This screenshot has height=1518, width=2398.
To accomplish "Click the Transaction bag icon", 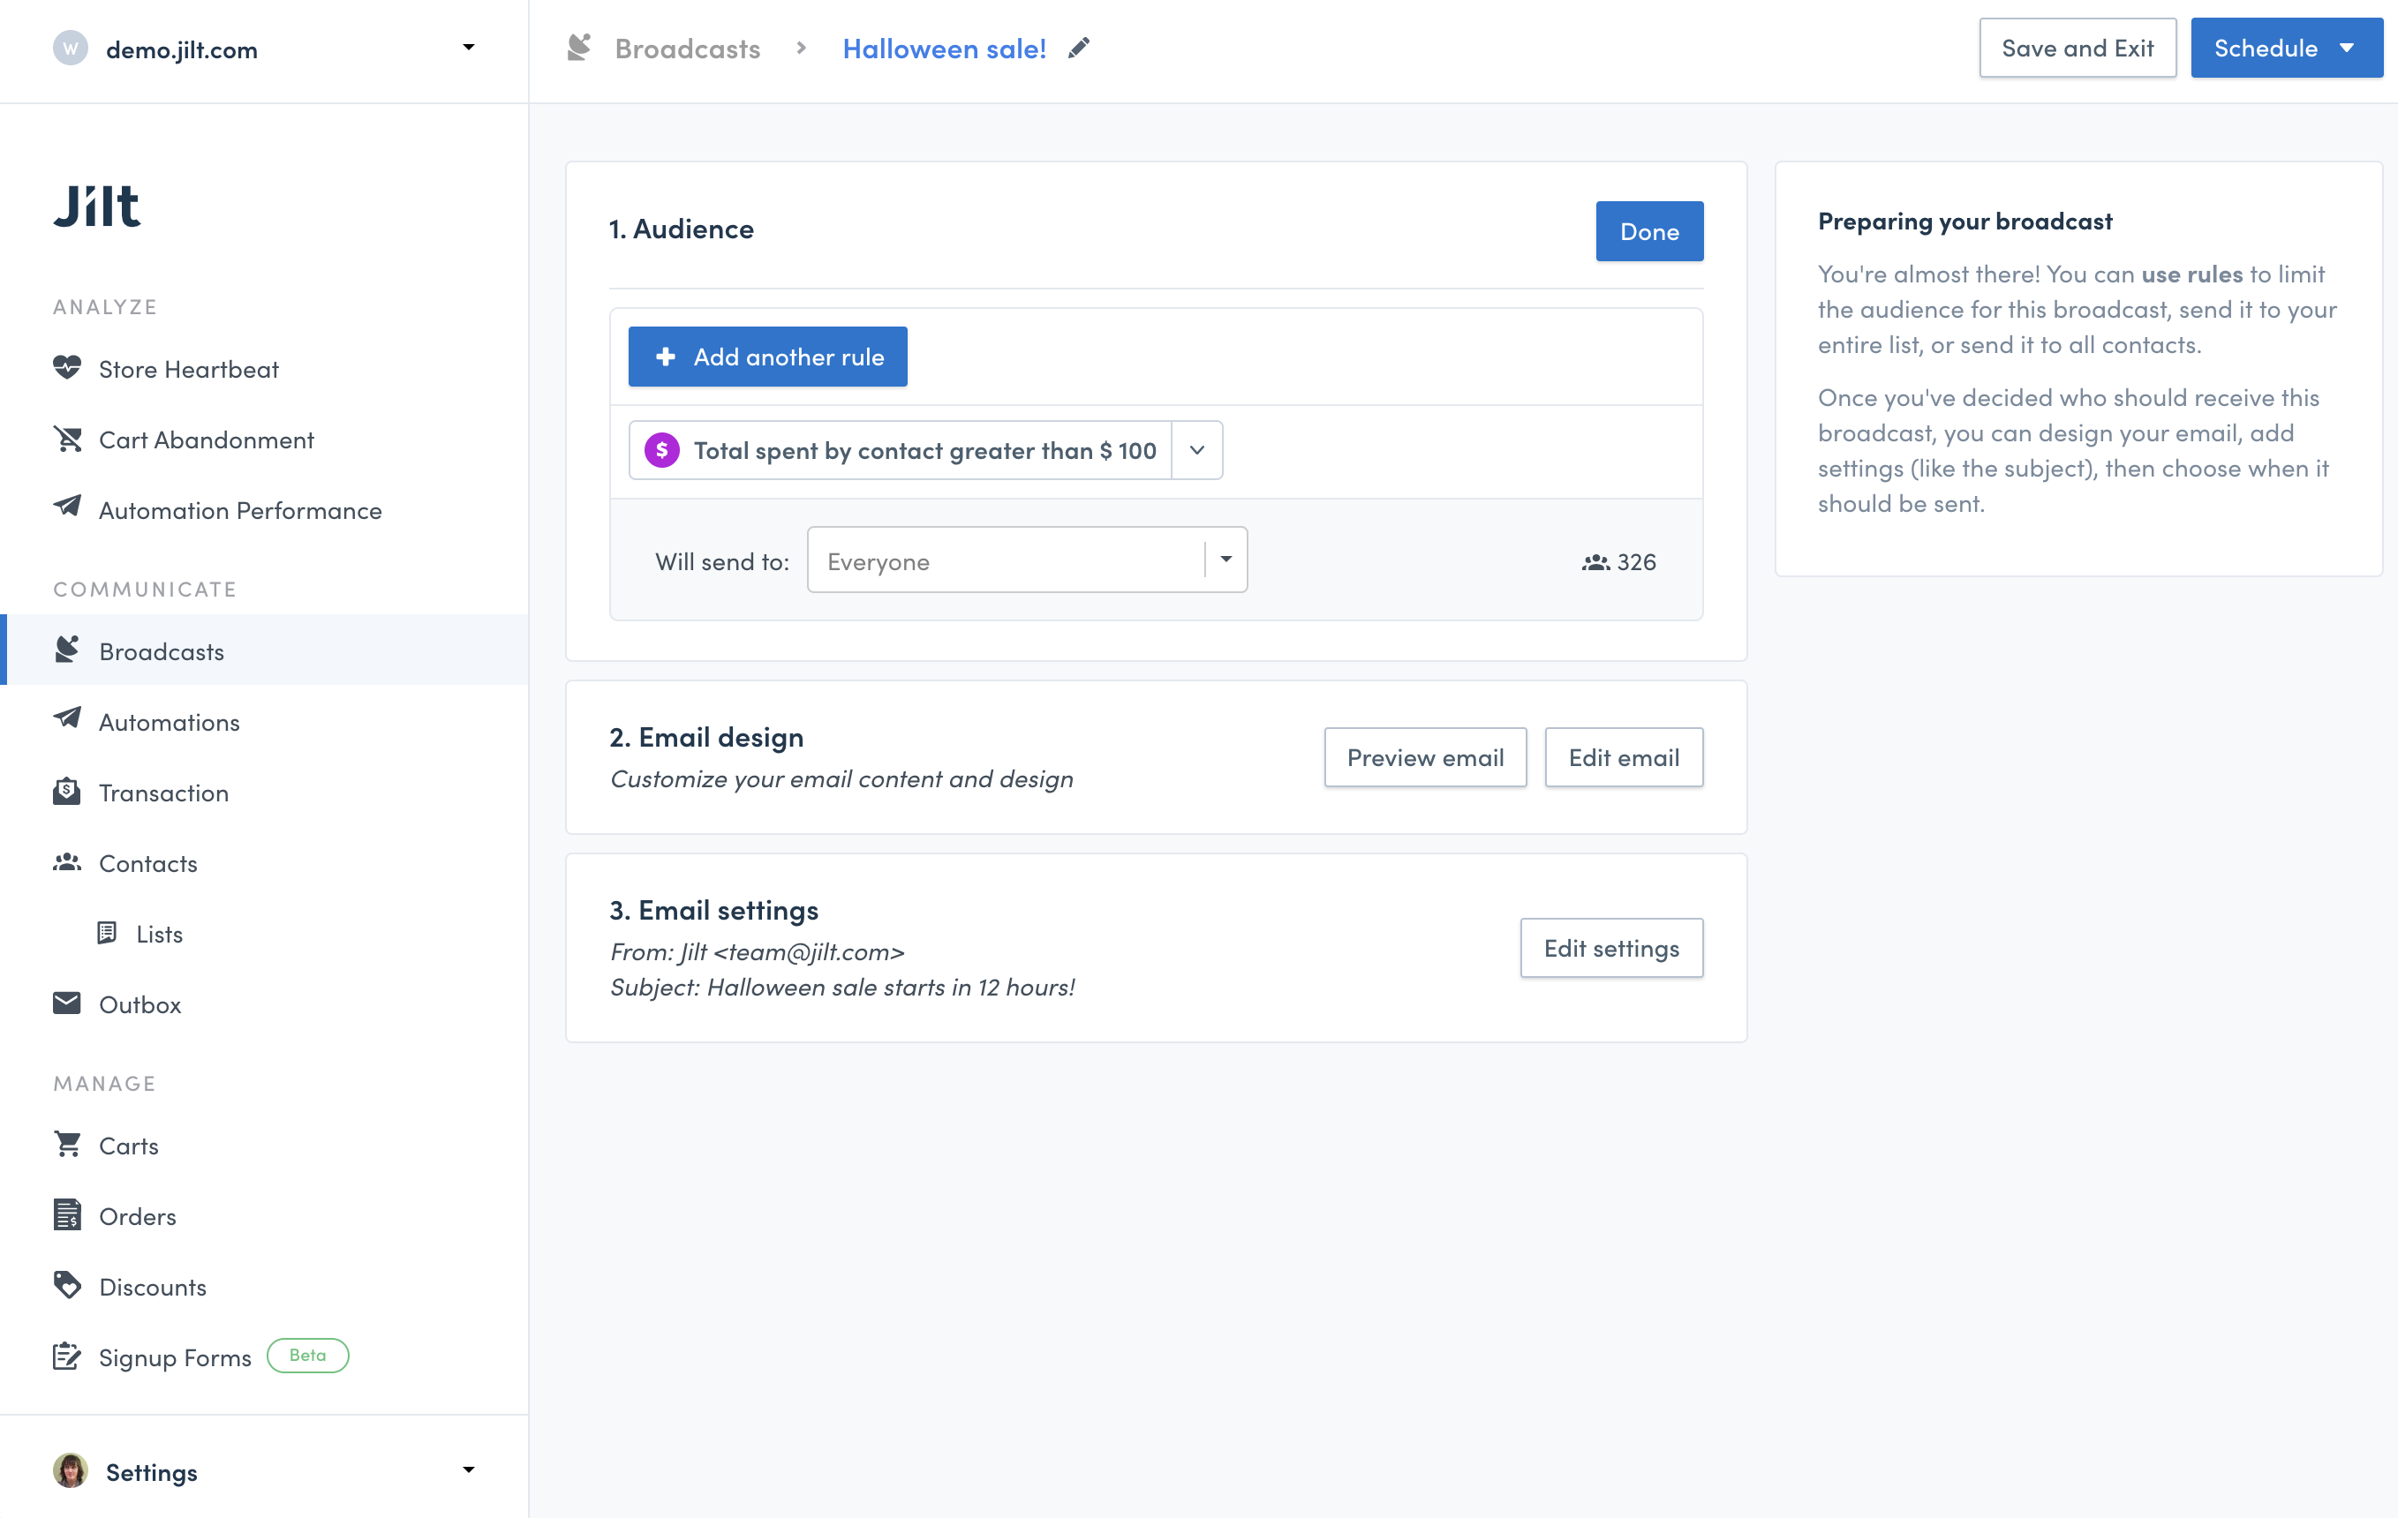I will point(67,792).
